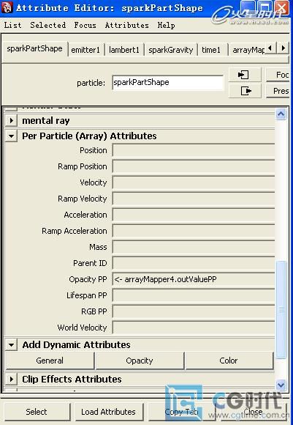Expand the mental ray section

(x=11, y=120)
